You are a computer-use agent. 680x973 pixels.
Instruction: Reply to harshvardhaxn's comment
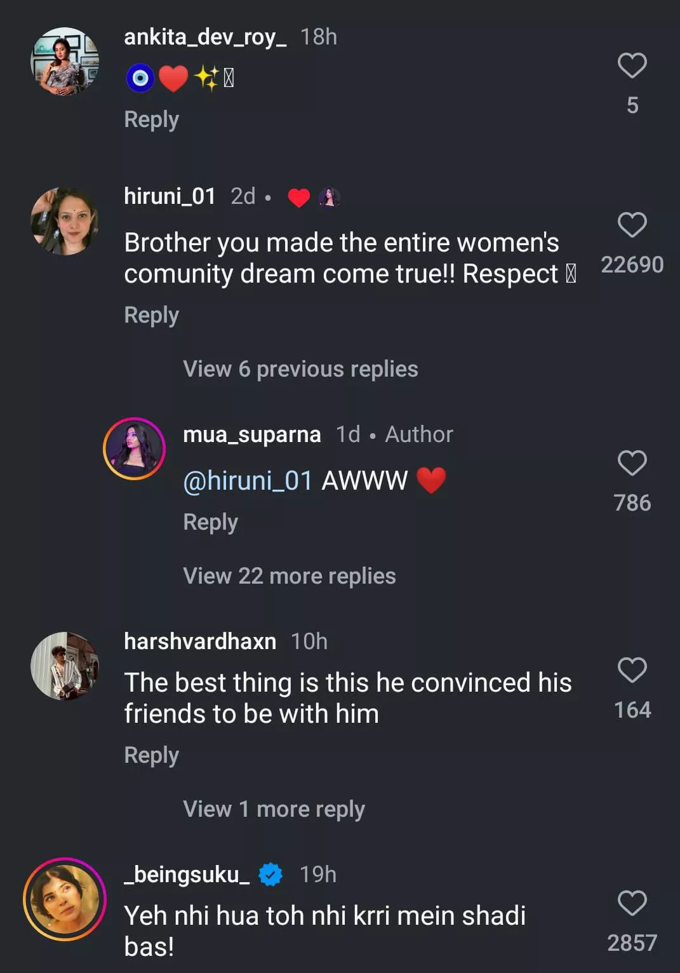tap(151, 755)
